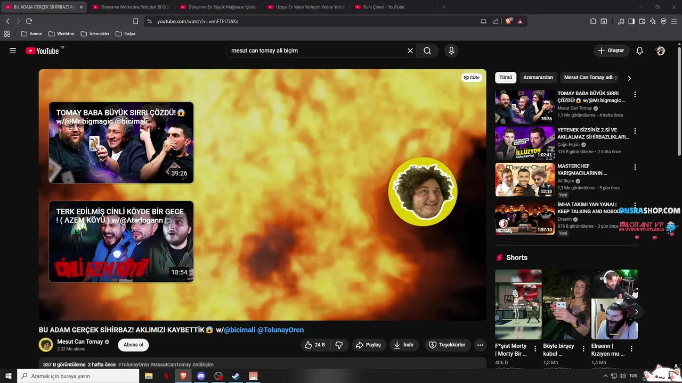Share the video via Paylaş
This screenshot has width=682, height=383.
click(x=369, y=345)
